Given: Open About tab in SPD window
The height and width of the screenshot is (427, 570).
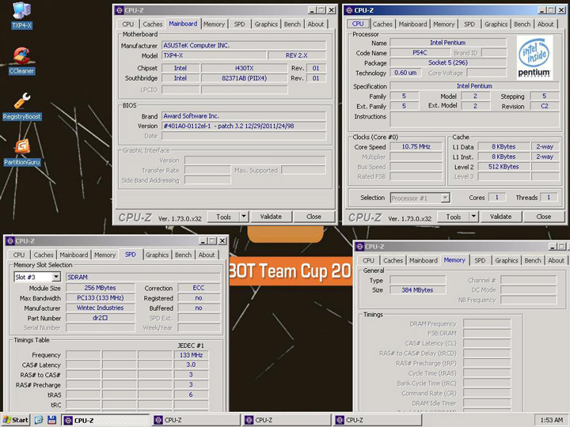Looking at the screenshot, I should 207,255.
